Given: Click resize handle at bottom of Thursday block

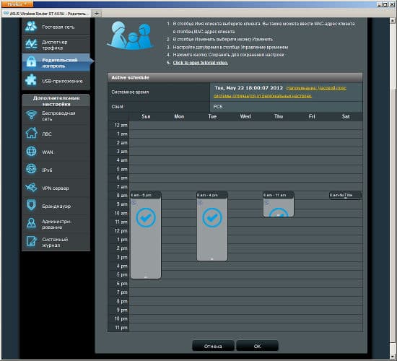Looking at the screenshot, I should (279, 215).
